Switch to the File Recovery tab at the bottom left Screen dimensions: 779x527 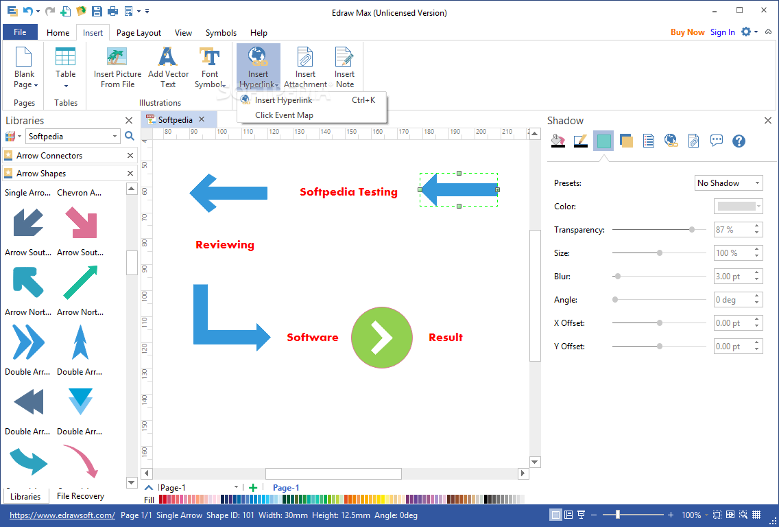click(x=80, y=495)
